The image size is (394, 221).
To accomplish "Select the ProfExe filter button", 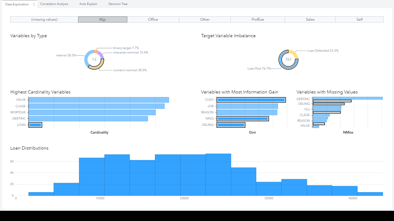I will (258, 19).
